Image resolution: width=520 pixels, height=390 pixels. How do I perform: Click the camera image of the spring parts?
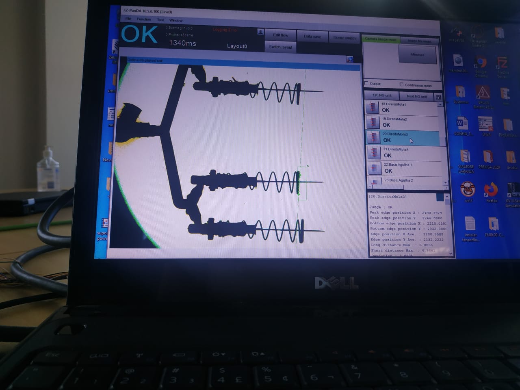pos(235,156)
